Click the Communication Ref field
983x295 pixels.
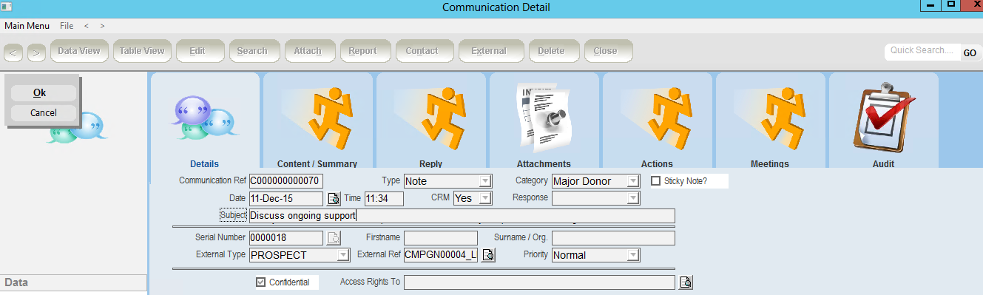click(286, 181)
